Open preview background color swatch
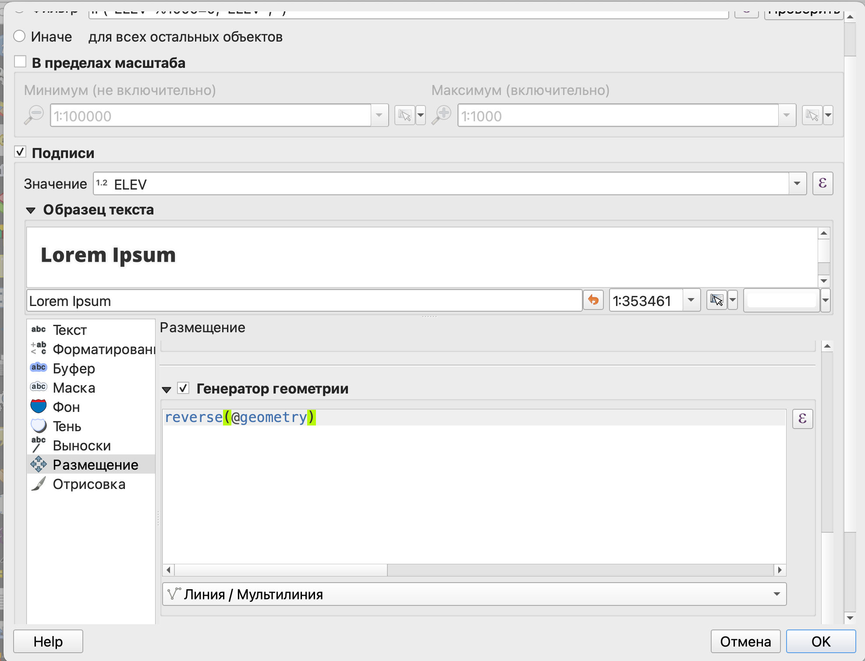 point(782,300)
